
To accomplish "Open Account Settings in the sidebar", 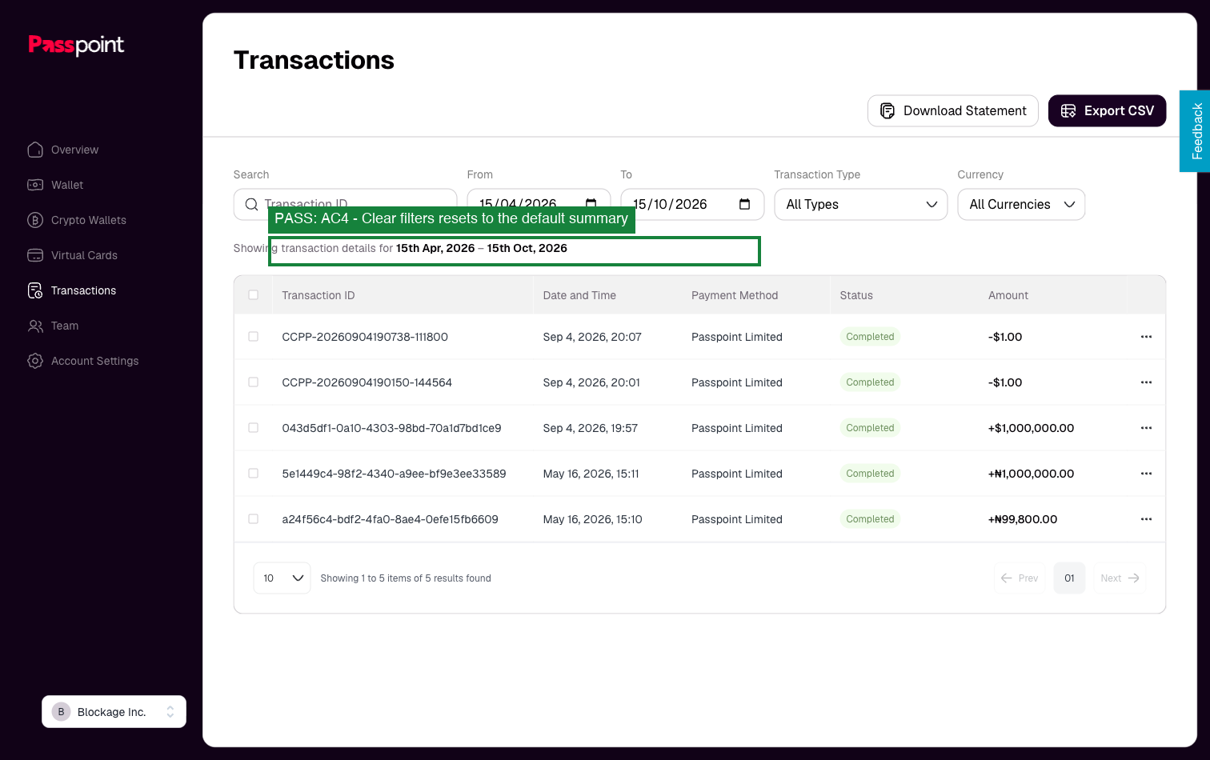I will 83,361.
